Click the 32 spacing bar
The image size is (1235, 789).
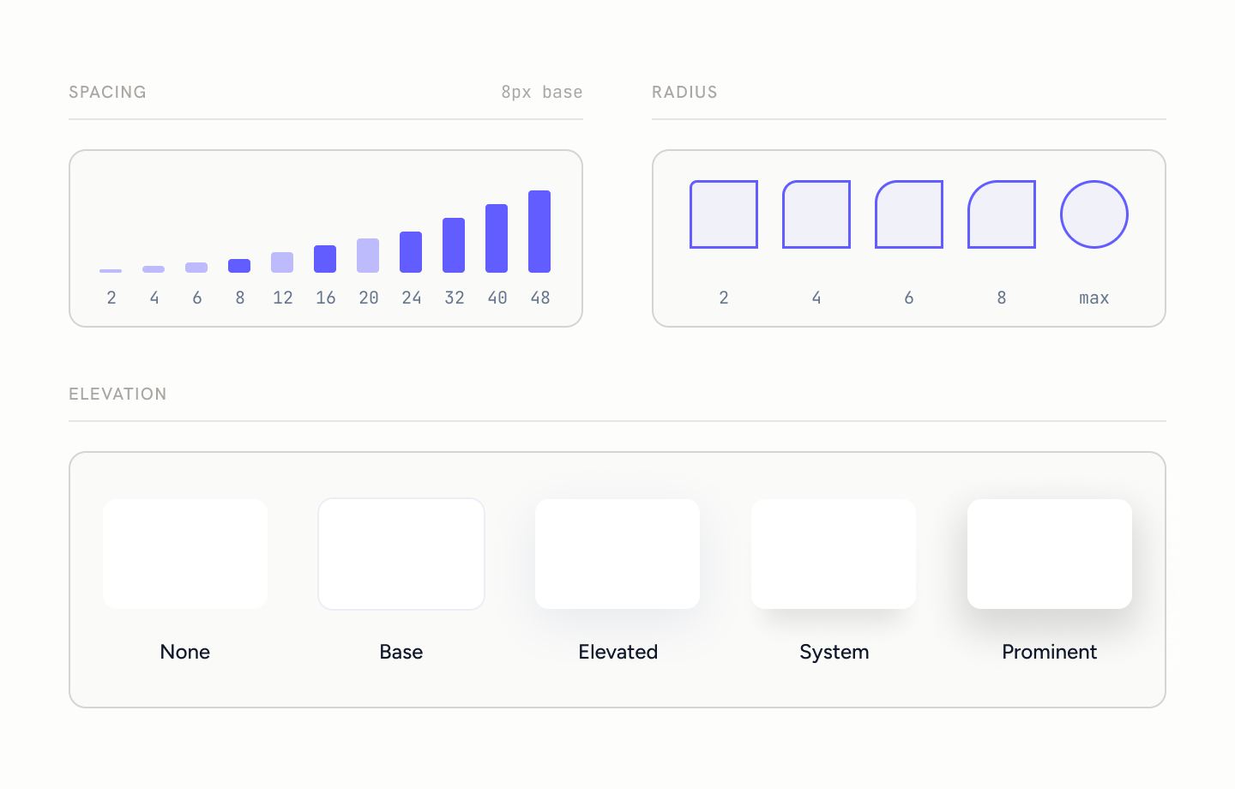[454, 245]
